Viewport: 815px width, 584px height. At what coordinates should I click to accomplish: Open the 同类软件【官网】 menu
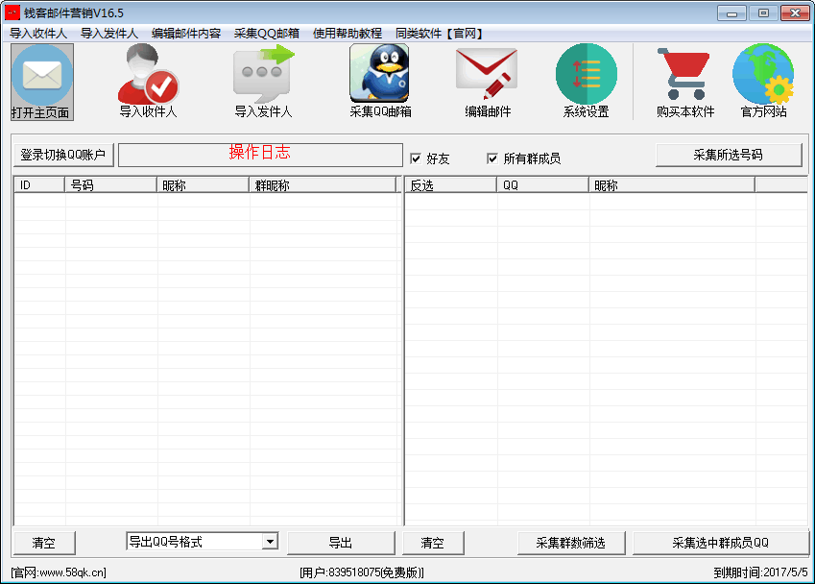440,34
